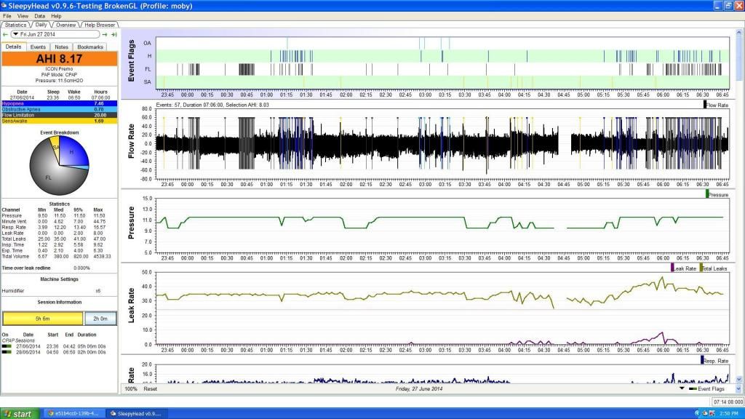
Task: Select the Daily tab
Action: (41, 25)
